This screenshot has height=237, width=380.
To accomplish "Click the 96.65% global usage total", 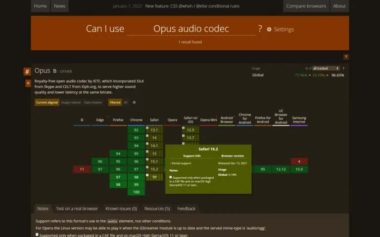I will (337, 75).
